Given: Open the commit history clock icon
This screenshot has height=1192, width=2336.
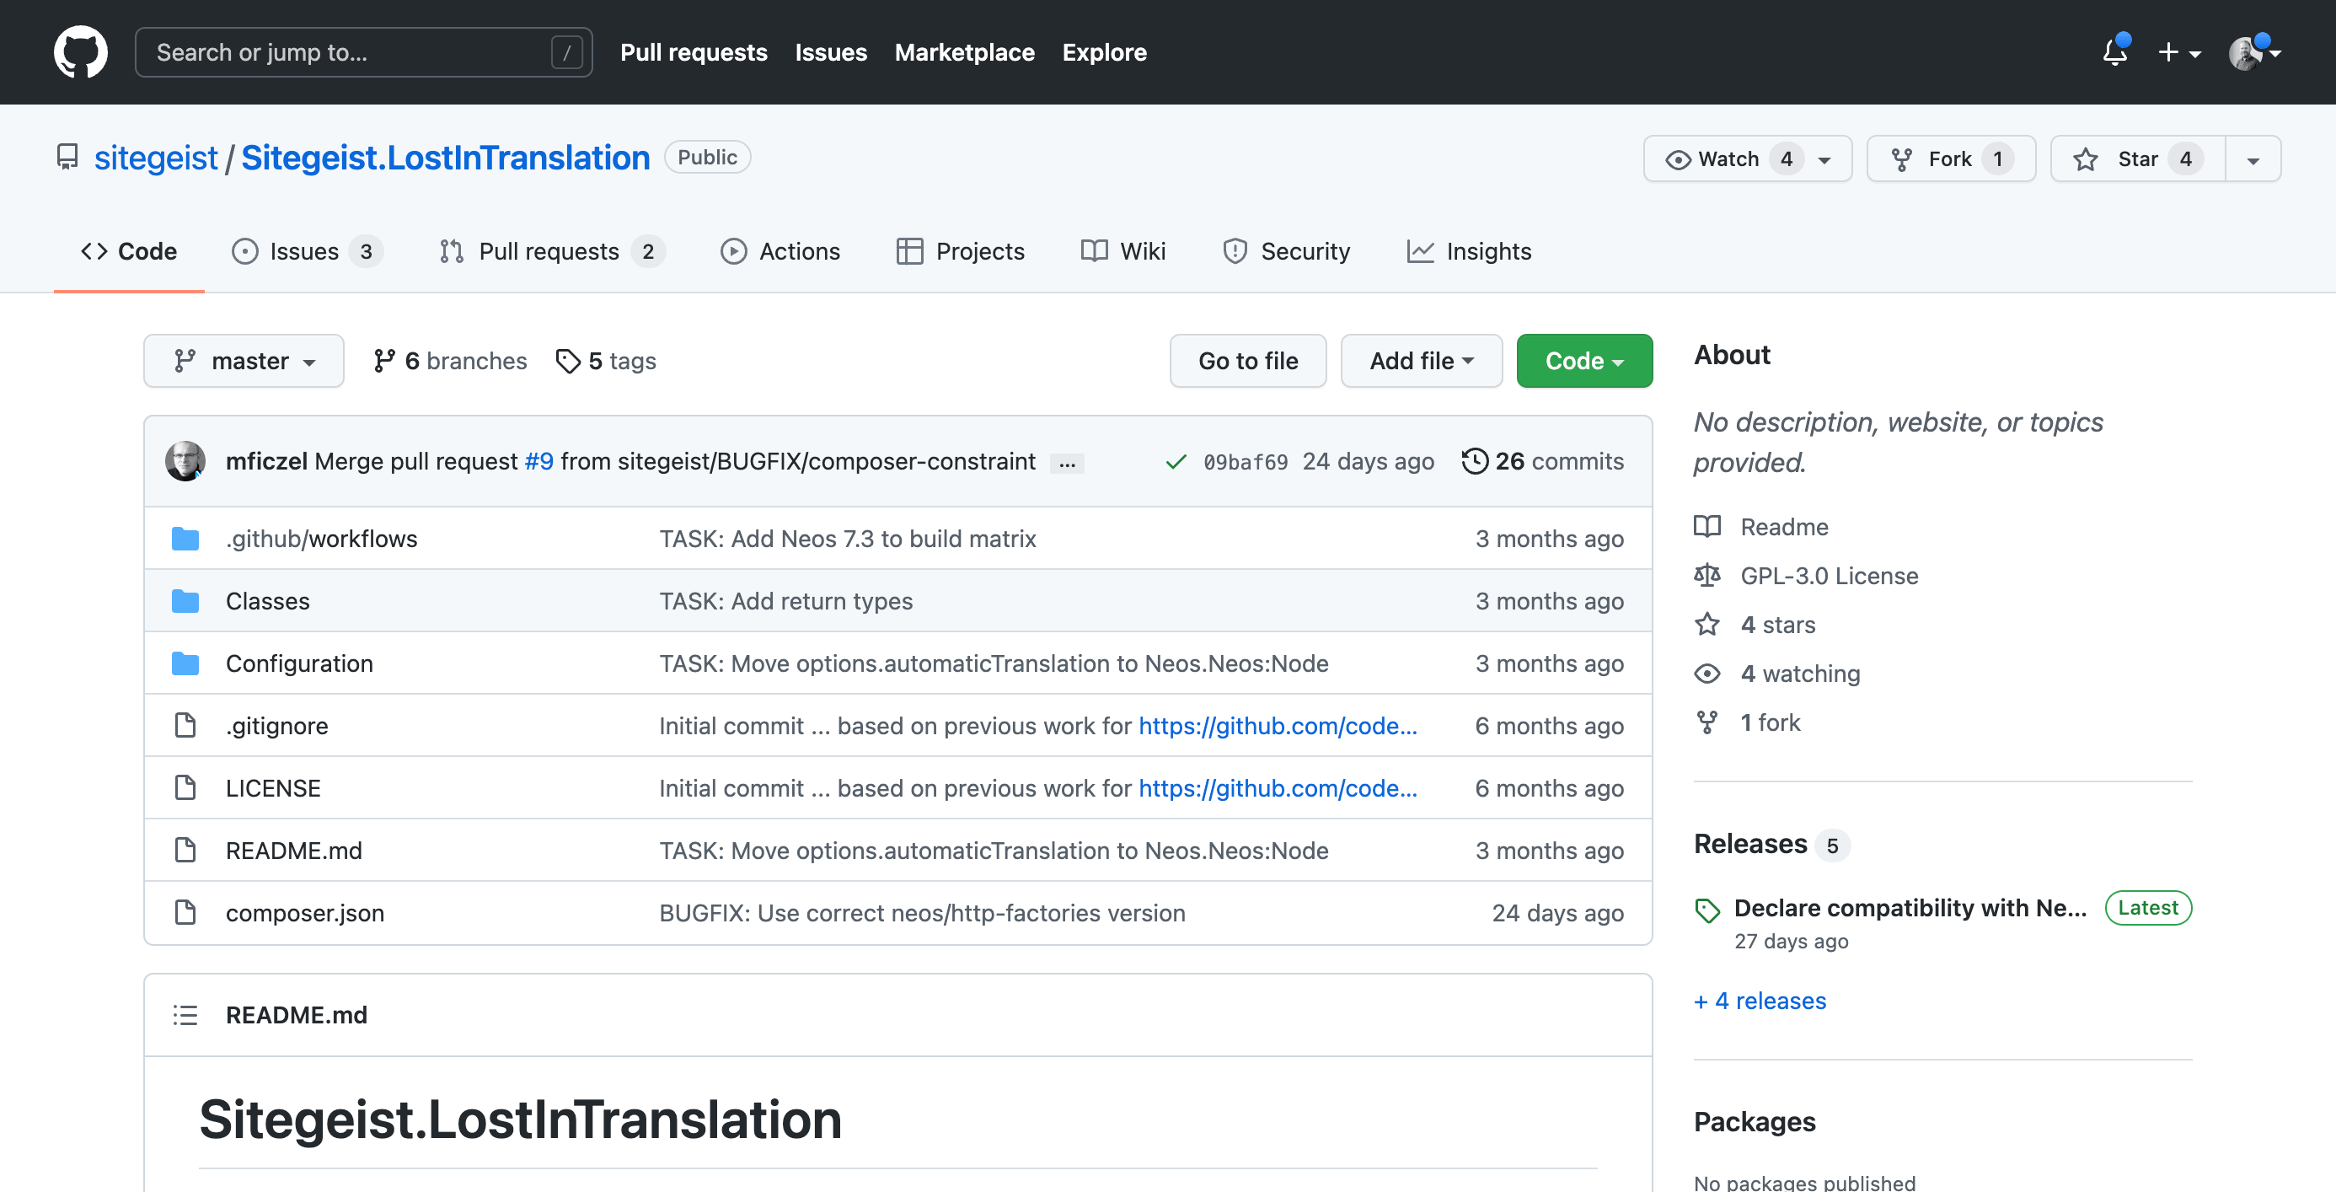Looking at the screenshot, I should [x=1475, y=461].
